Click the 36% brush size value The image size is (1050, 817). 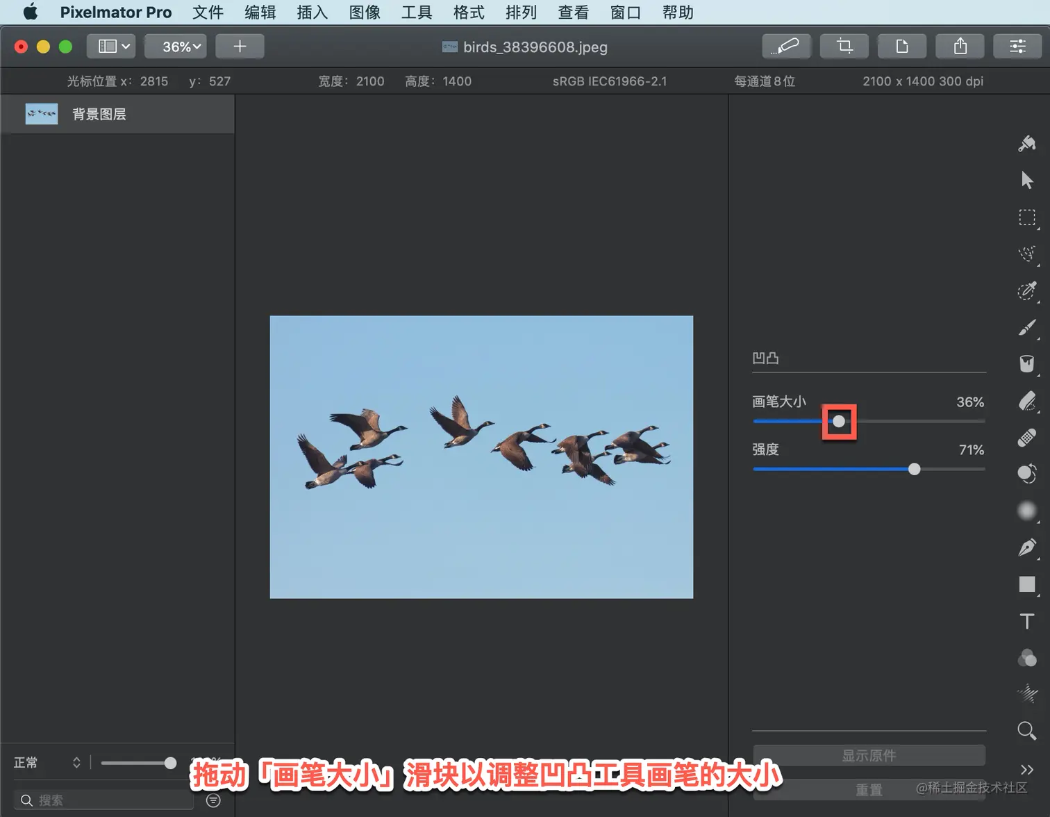[970, 402]
